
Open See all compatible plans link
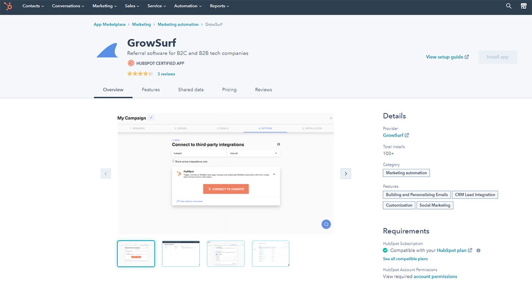[405, 258]
